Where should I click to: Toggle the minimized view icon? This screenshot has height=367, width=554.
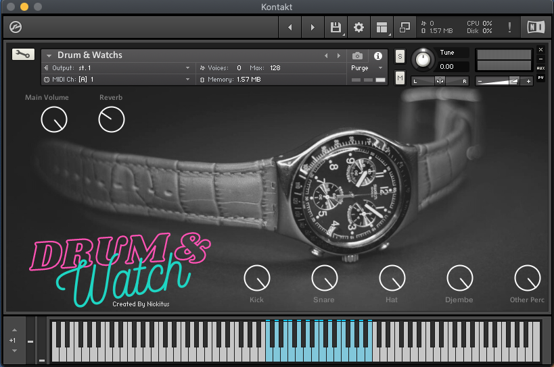pos(405,27)
